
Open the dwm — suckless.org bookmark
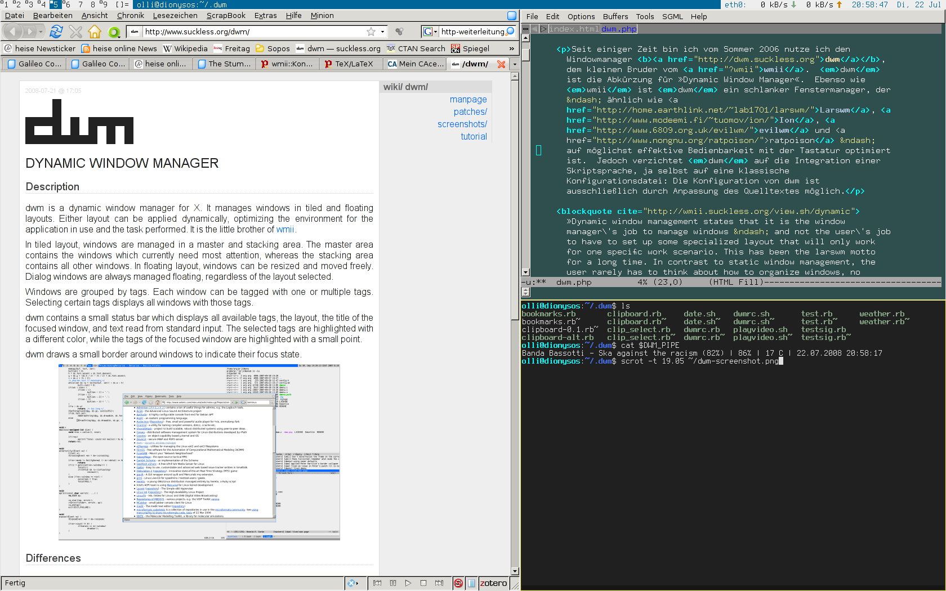pos(338,48)
